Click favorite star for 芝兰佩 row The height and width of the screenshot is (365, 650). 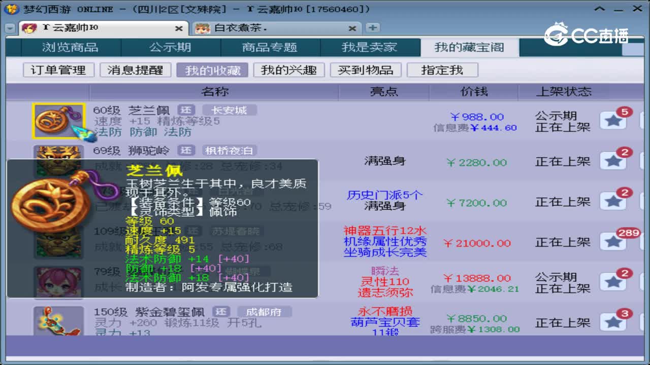pos(613,121)
